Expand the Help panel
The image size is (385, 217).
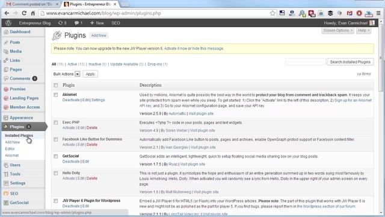(363, 31)
